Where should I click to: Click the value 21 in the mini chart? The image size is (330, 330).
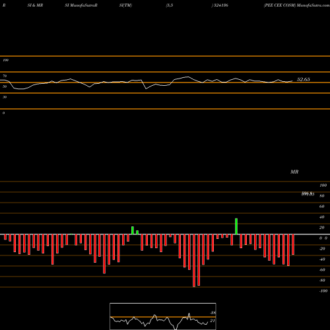click(x=213, y=321)
